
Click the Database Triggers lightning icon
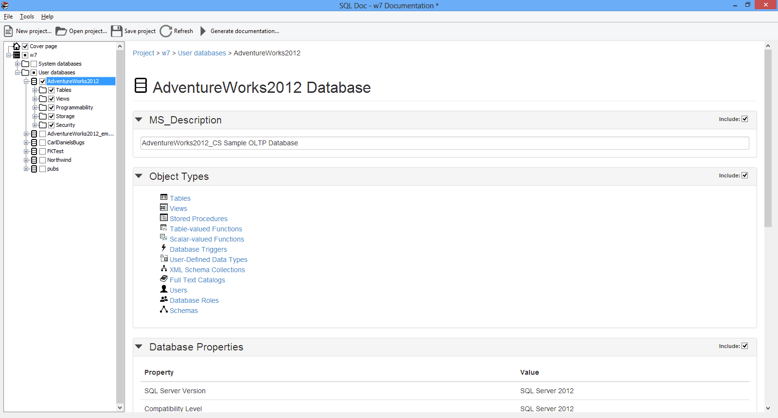click(x=164, y=248)
